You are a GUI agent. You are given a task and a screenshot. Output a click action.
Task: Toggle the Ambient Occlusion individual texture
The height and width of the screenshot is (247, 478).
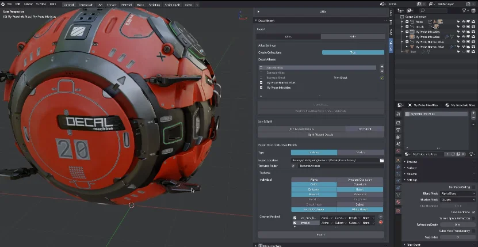[x=360, y=180]
